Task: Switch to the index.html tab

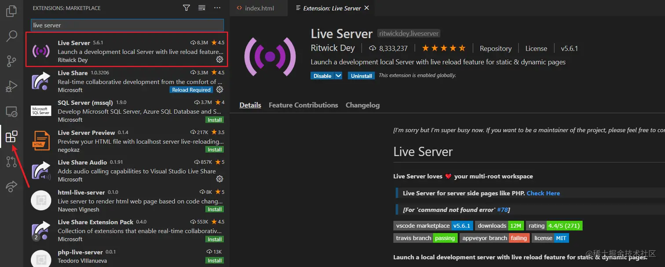Action: [259, 8]
